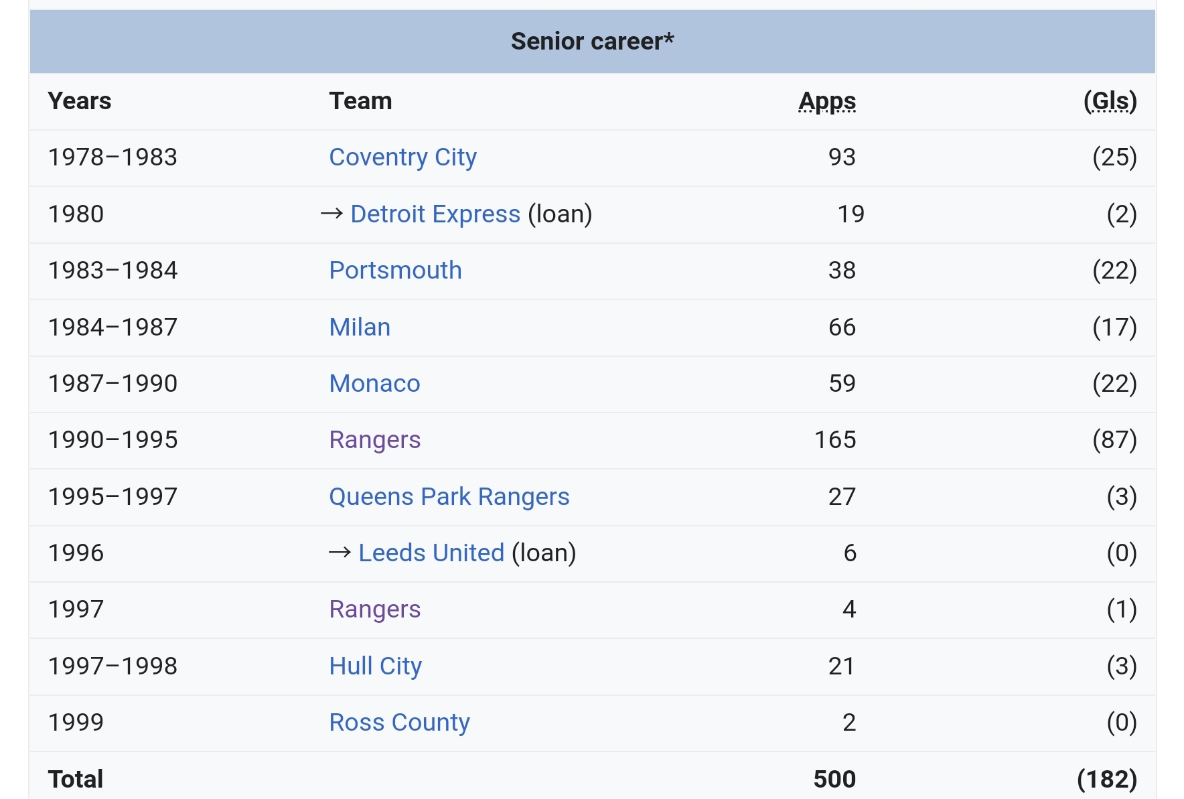Follow the Ross County link
This screenshot has height=799, width=1184.
click(399, 723)
